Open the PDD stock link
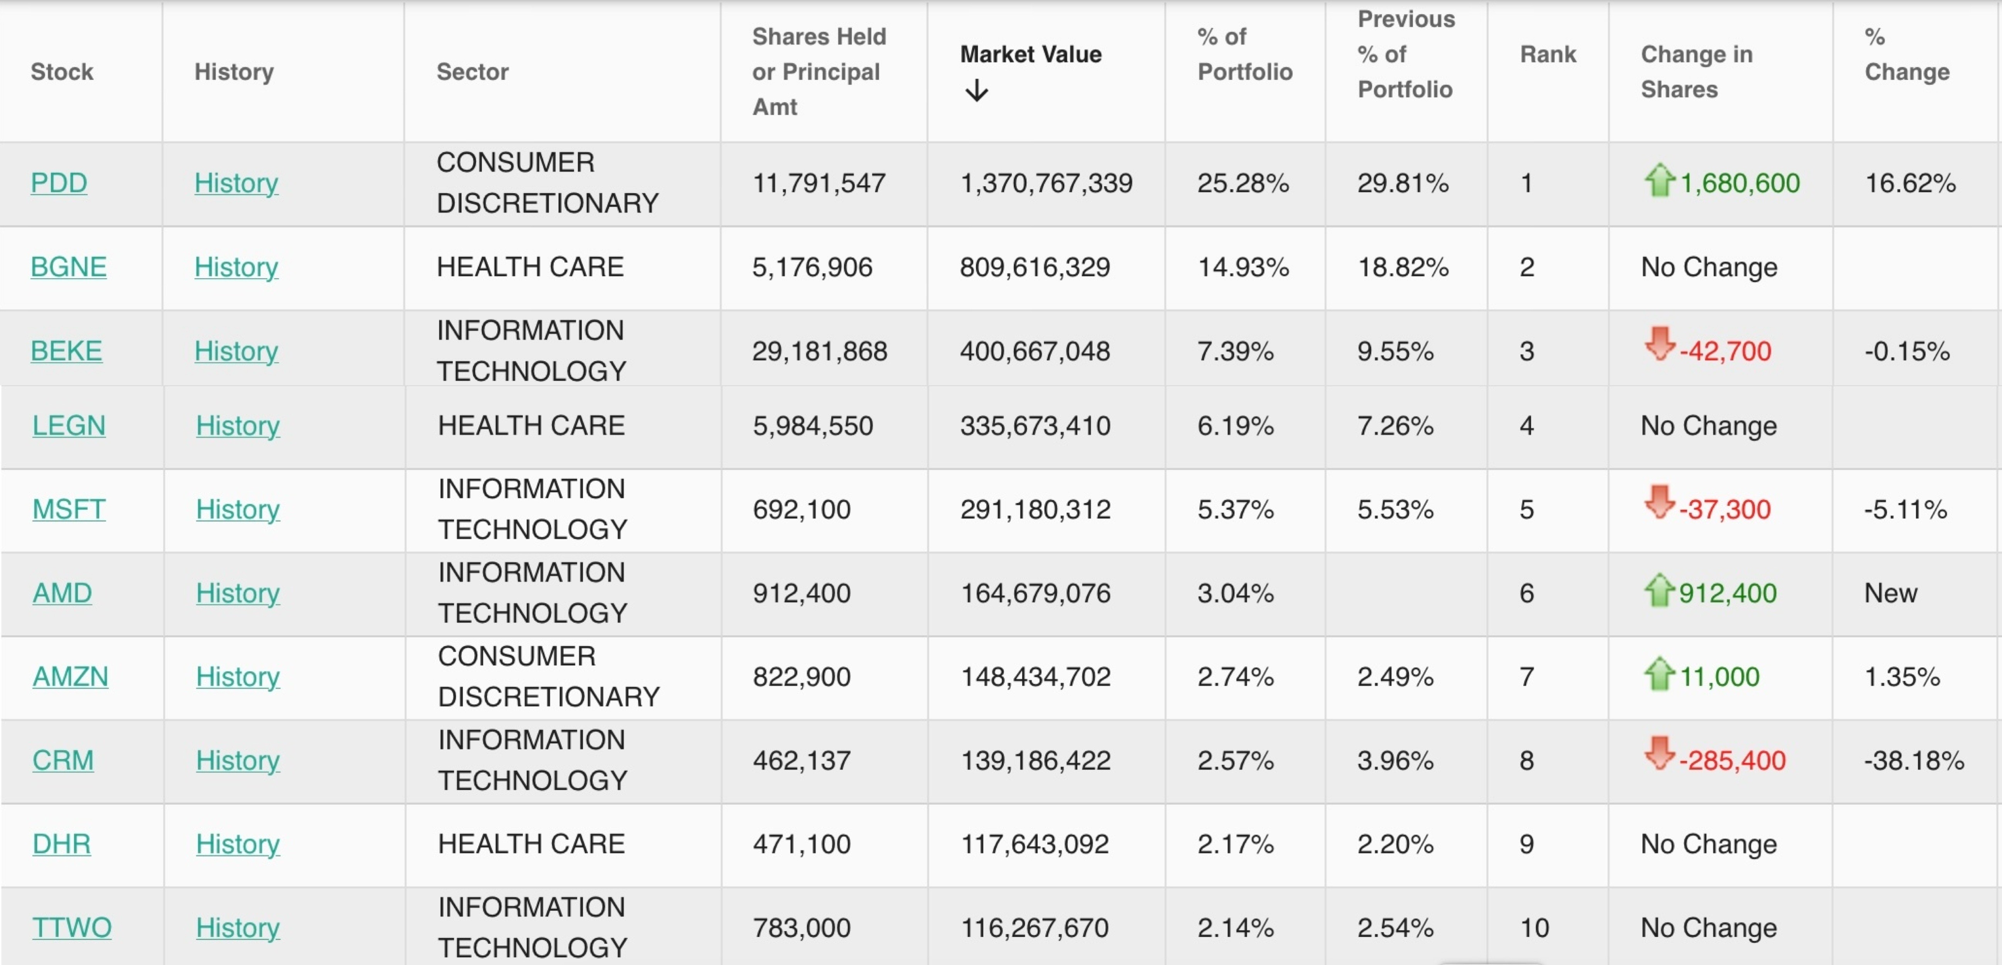2002x965 pixels. 59,184
